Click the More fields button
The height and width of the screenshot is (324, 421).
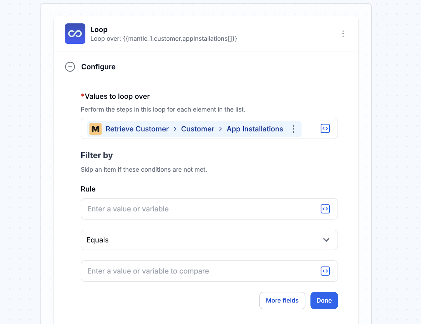pyautogui.click(x=282, y=301)
